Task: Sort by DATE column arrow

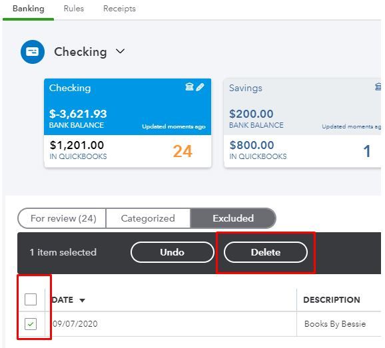Action: pos(82,300)
